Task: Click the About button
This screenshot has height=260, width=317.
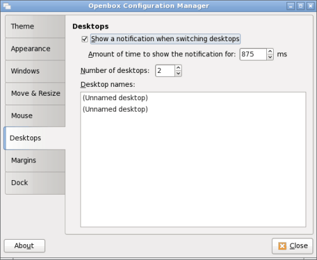Action: [25, 246]
